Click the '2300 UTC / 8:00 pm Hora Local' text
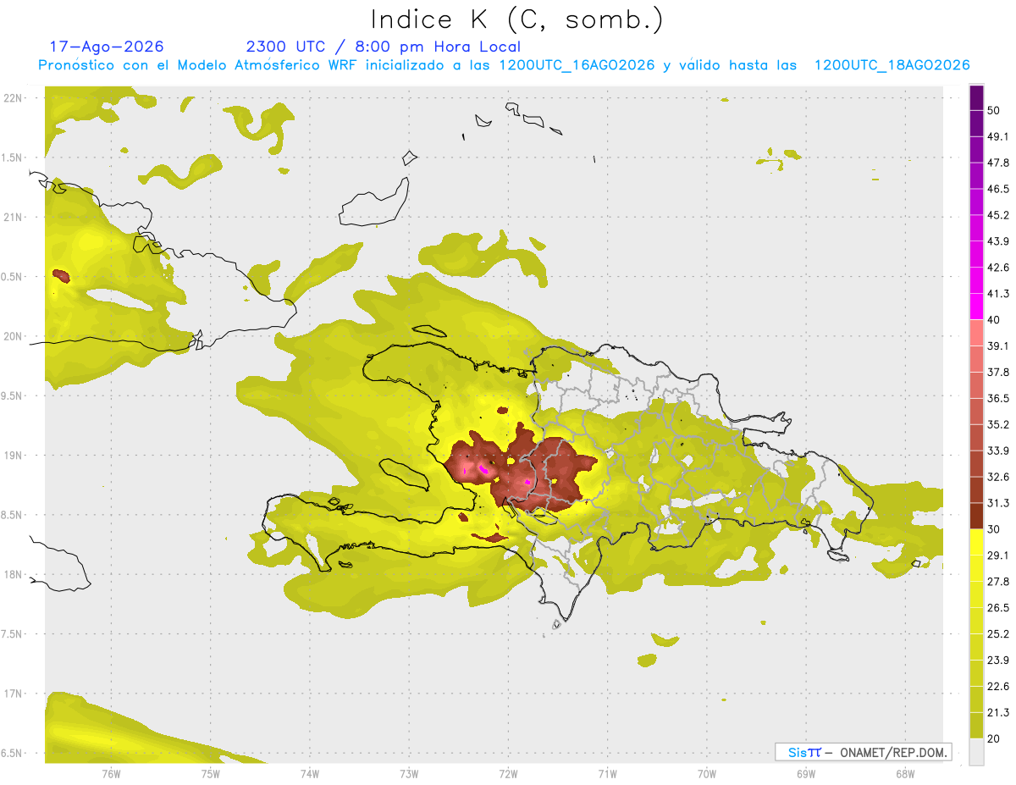Viewport: 1016px width, 785px height. pos(384,47)
